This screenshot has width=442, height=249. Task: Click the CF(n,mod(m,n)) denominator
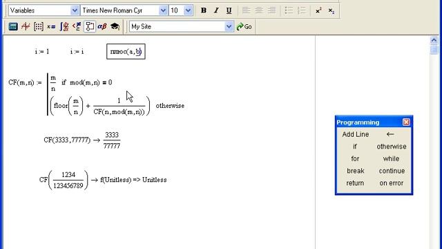[119, 112]
